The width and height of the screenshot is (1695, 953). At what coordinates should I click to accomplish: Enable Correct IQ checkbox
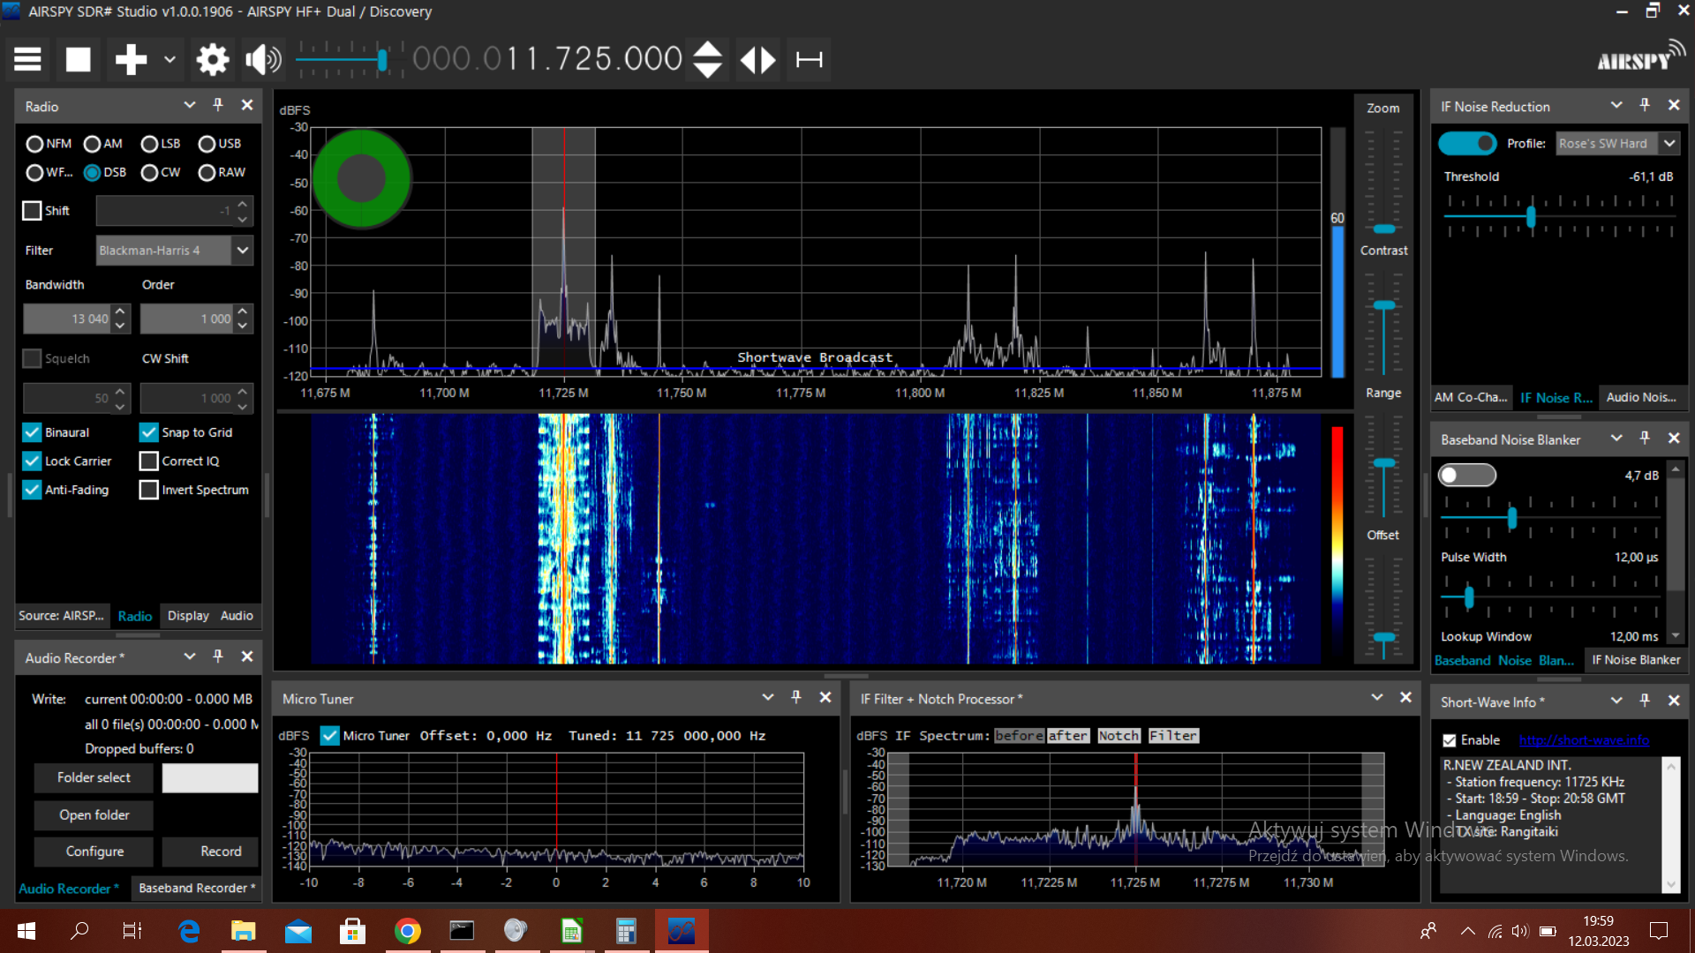[149, 461]
